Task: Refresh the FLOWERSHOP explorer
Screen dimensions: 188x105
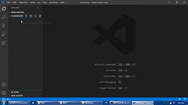Action: coord(35,16)
